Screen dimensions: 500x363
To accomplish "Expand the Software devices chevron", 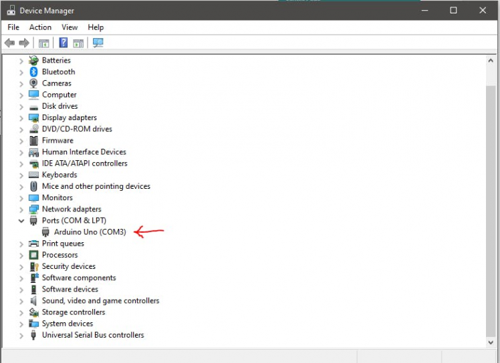I will coord(21,290).
